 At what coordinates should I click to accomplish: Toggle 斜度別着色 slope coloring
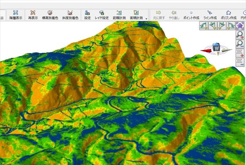point(70,15)
